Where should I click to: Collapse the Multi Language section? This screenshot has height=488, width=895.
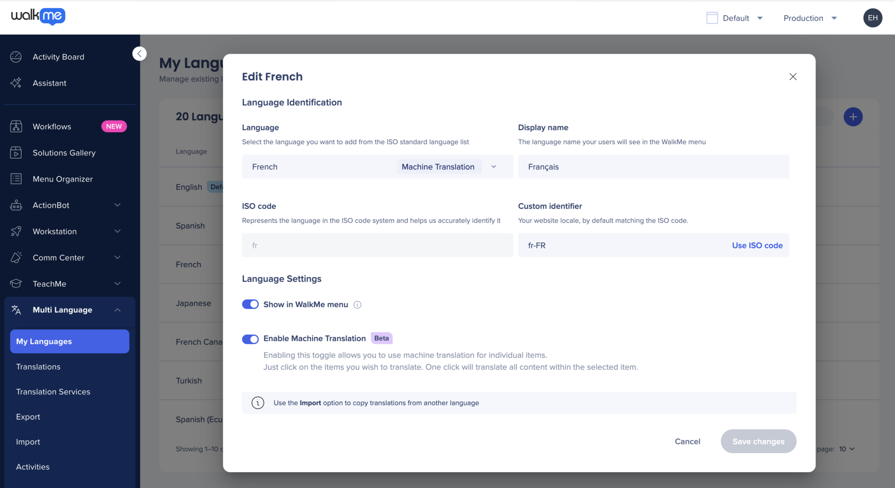[117, 310]
